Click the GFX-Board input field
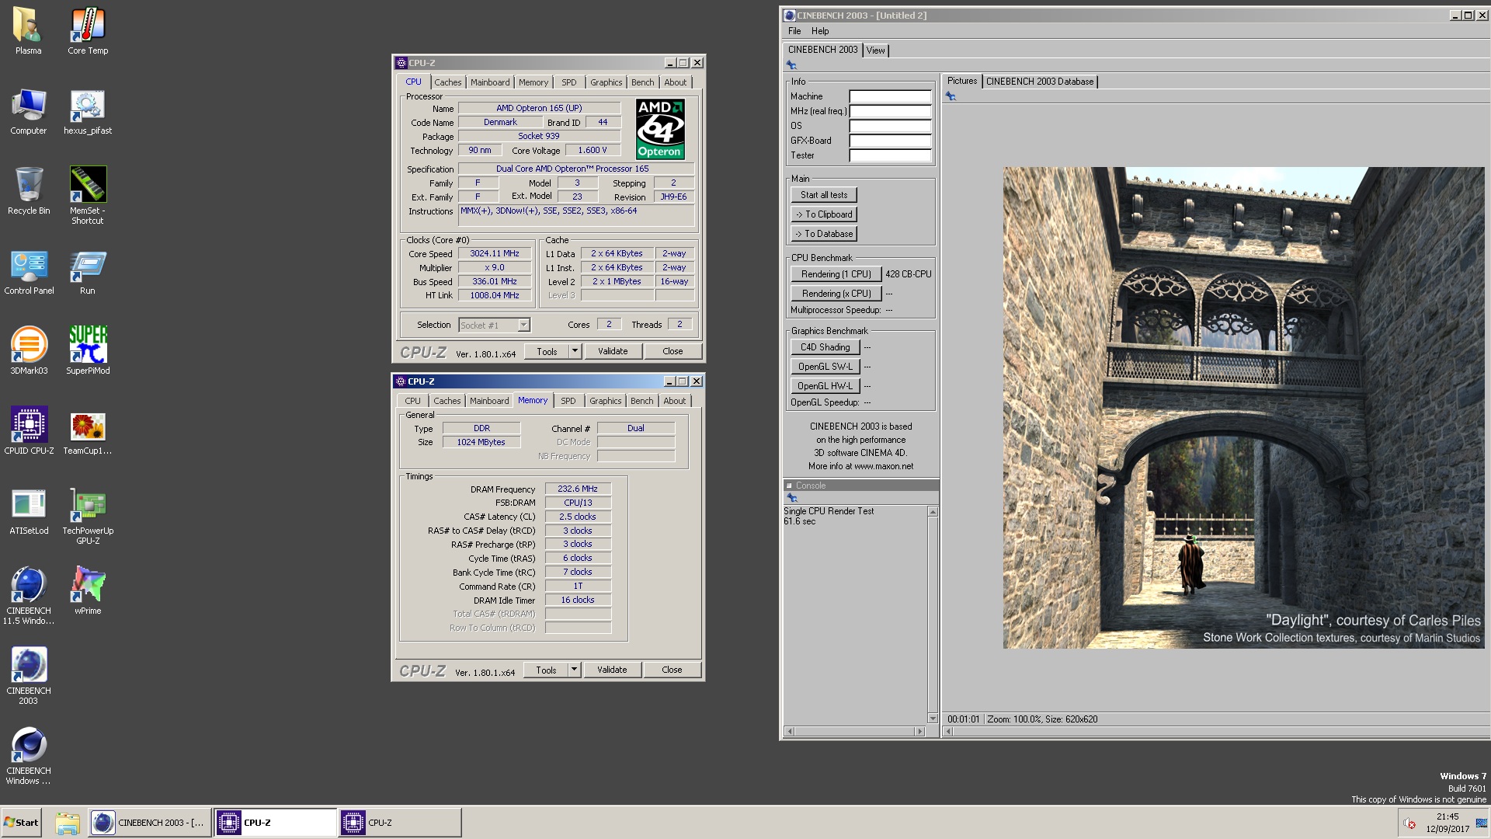 (890, 141)
